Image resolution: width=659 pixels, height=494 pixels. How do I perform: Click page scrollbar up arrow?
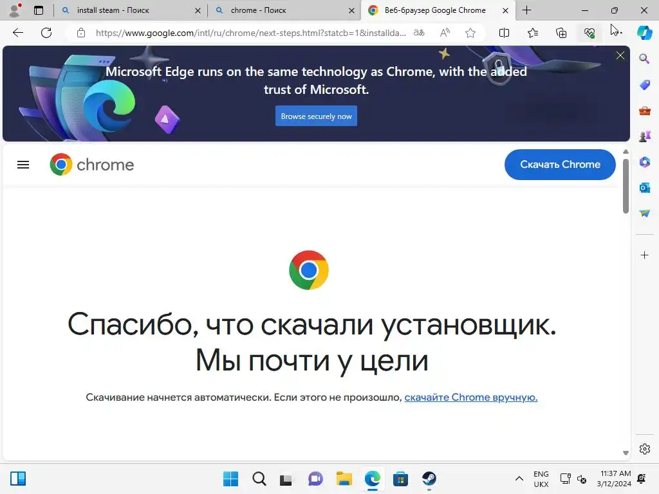[626, 152]
